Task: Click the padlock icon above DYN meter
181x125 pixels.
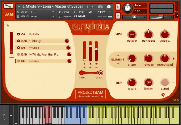Action: tap(8, 25)
